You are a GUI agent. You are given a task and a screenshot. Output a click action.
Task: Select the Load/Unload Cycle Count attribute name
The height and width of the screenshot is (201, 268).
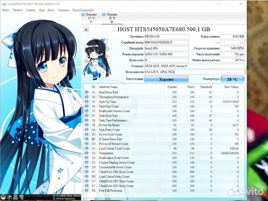click(x=114, y=149)
